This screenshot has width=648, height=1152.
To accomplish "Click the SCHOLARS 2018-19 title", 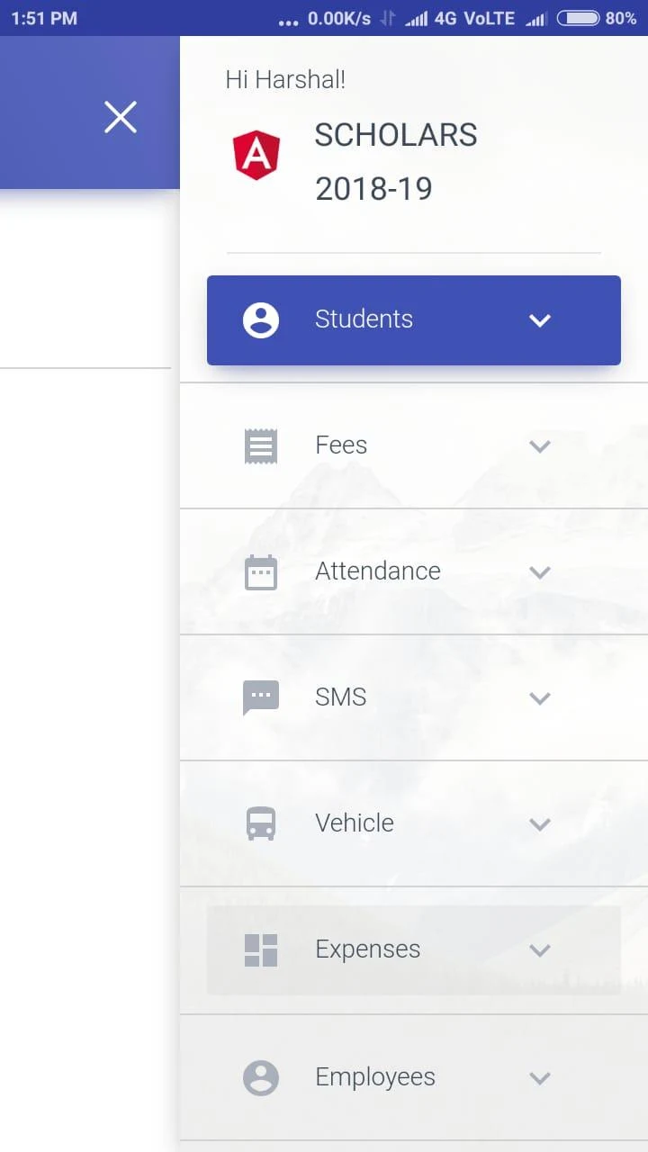I will [x=396, y=162].
